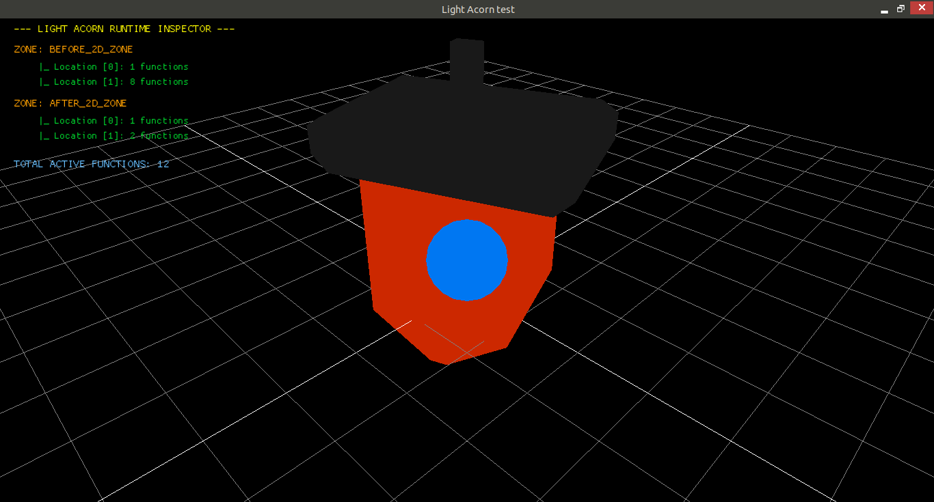934x502 pixels.
Task: Click the blue circle on the acorn
Action: (467, 260)
